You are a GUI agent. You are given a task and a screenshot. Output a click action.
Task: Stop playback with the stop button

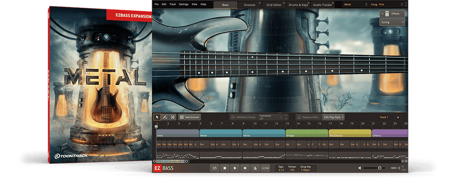tap(225, 168)
